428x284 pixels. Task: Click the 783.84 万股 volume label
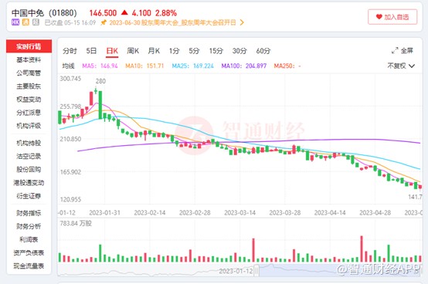[76, 224]
